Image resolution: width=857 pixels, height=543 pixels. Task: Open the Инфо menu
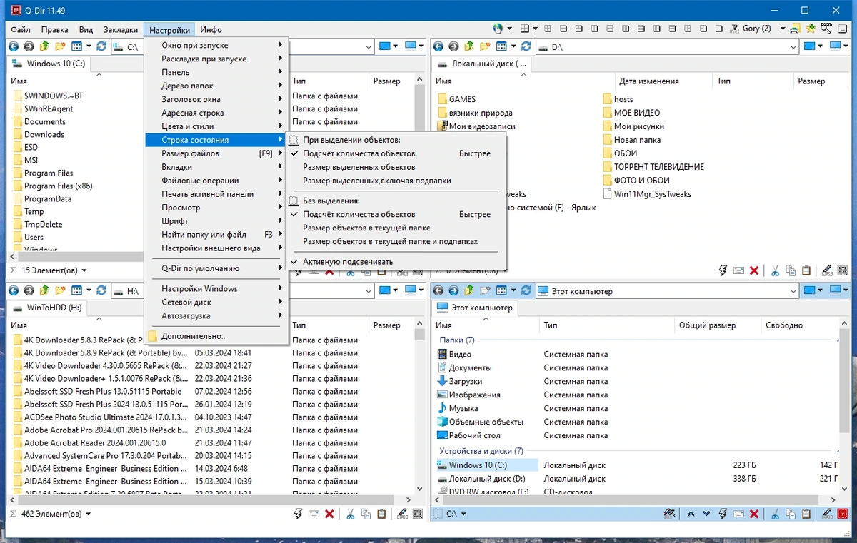click(211, 30)
